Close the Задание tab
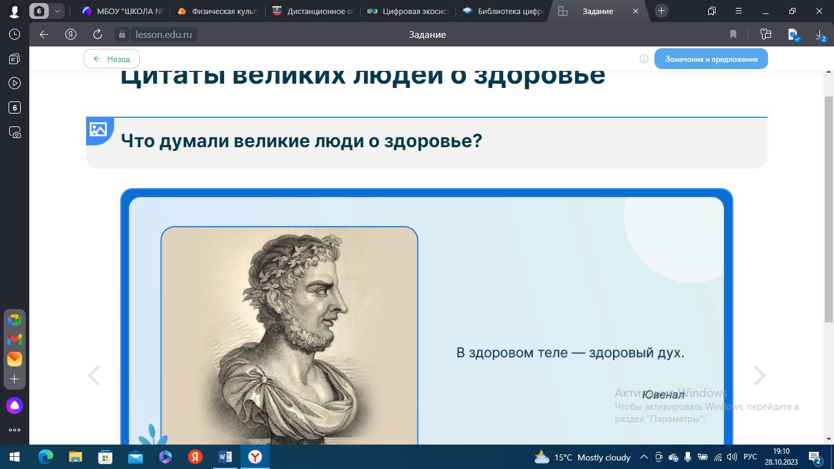 click(636, 11)
